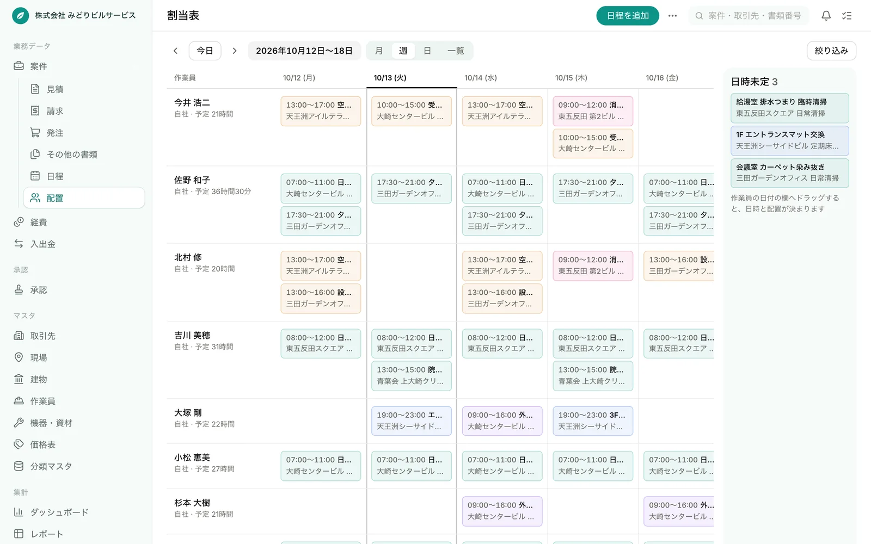Select the 日程 calendar icon
The height and width of the screenshot is (544, 871).
coord(35,176)
